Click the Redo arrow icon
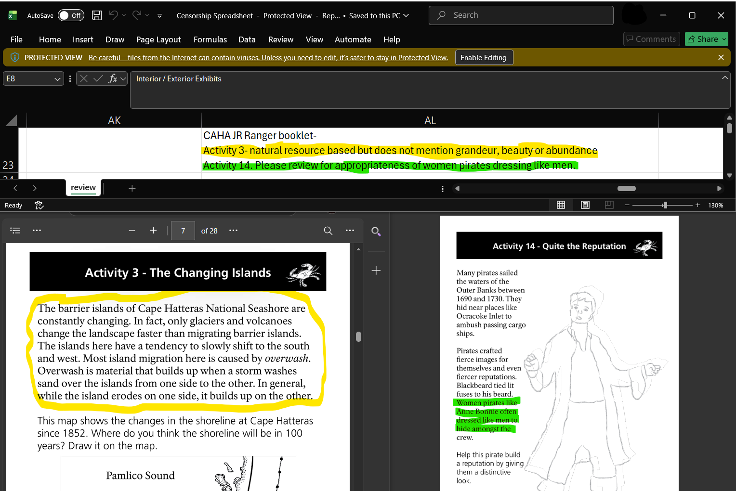This screenshot has width=736, height=491. coord(137,15)
